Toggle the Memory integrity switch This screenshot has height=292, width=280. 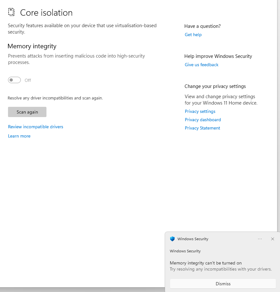(14, 80)
